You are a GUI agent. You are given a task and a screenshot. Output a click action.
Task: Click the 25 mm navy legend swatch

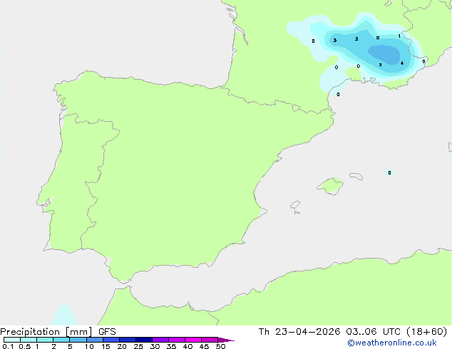tap(144, 340)
